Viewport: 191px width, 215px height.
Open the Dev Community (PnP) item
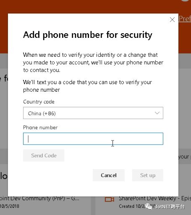click(x=40, y=199)
